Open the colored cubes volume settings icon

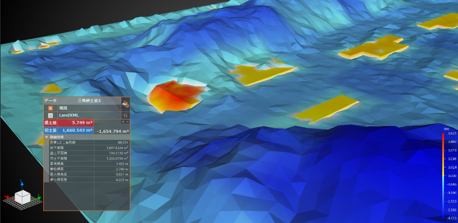click(126, 104)
